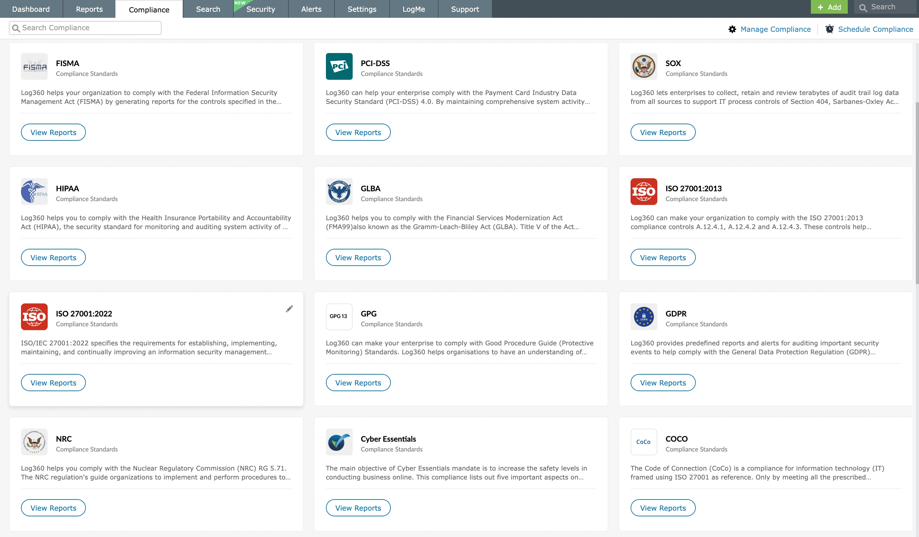Screen dimensions: 919x537
Task: Open the Dashboard tab
Action: (x=31, y=9)
